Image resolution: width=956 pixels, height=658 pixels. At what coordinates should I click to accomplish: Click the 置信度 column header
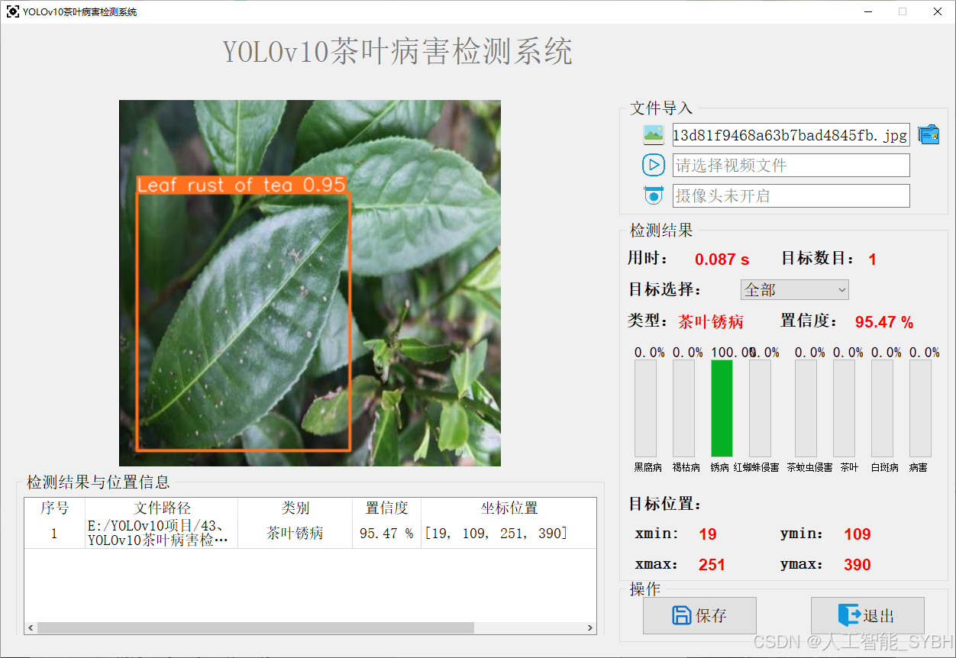click(x=387, y=508)
